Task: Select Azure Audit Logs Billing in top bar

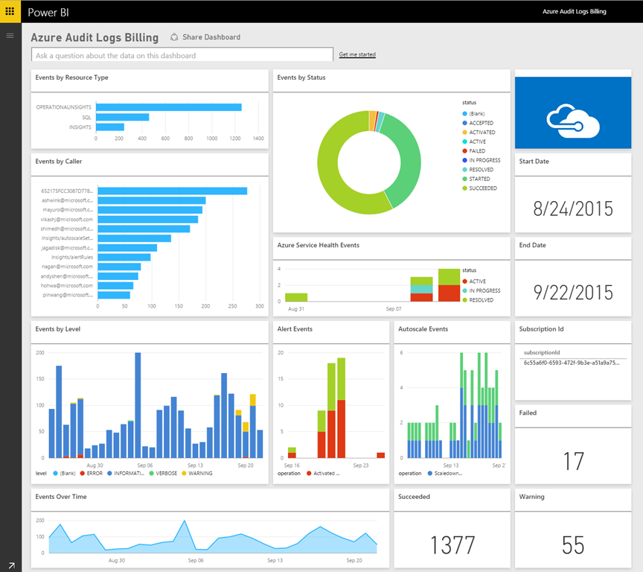Action: (x=574, y=11)
